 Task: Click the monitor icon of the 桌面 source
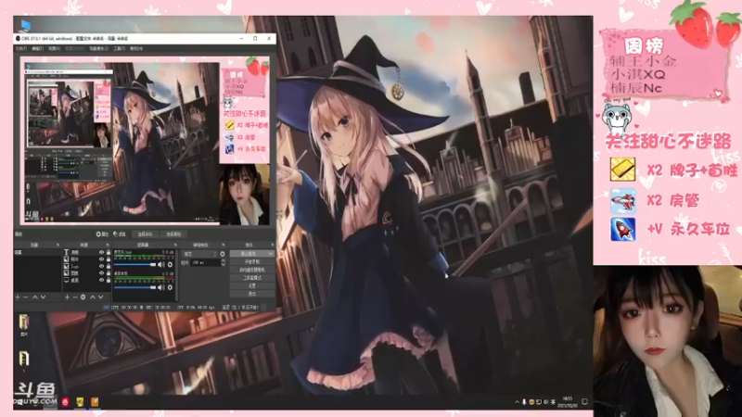point(66,280)
